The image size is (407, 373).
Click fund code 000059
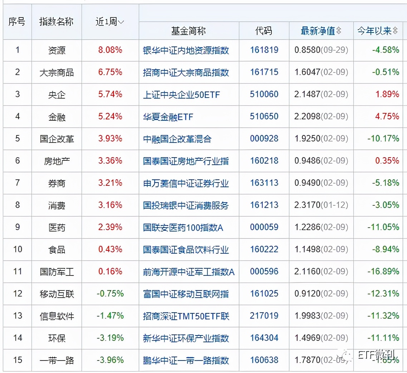(x=264, y=227)
